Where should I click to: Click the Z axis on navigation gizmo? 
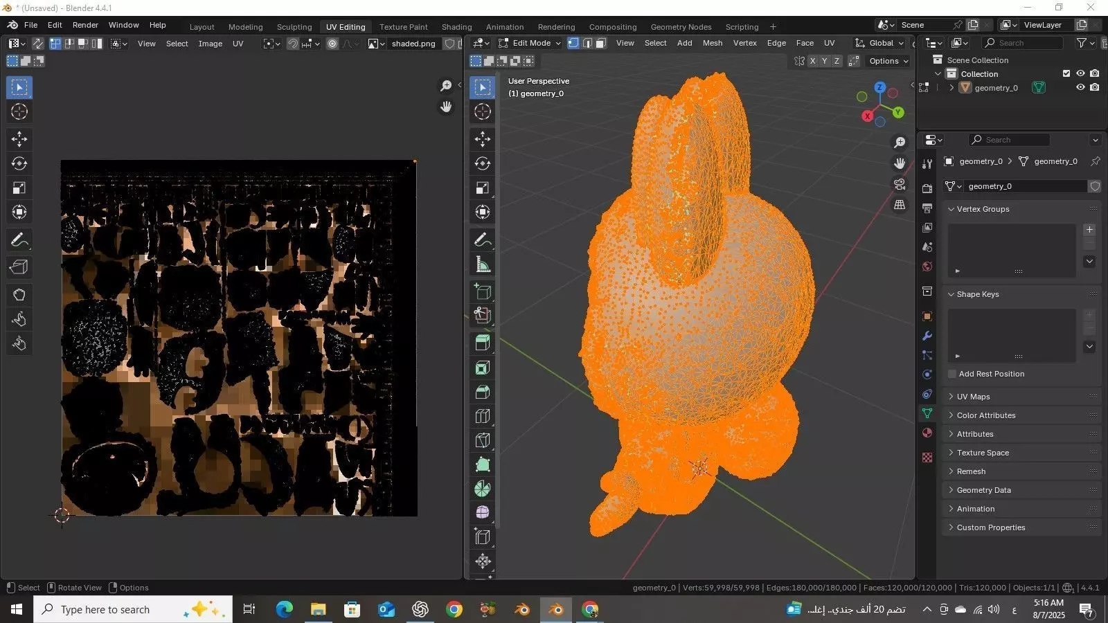(879, 87)
